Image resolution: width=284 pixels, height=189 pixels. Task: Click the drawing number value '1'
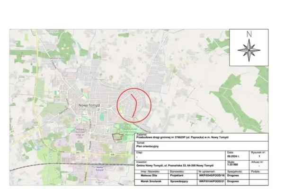pos(259,156)
